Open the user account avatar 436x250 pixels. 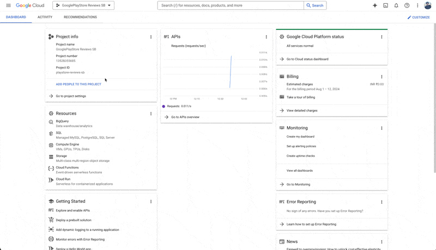pos(428,5)
